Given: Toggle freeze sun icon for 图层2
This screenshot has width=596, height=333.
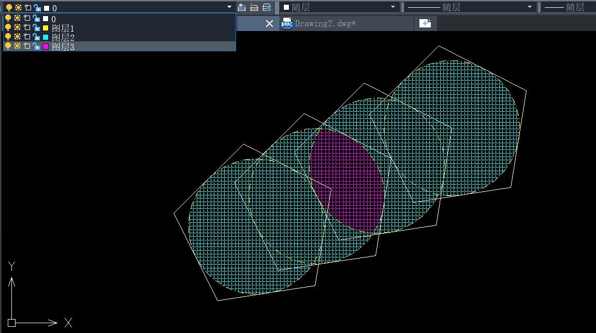Looking at the screenshot, I should tap(18, 37).
